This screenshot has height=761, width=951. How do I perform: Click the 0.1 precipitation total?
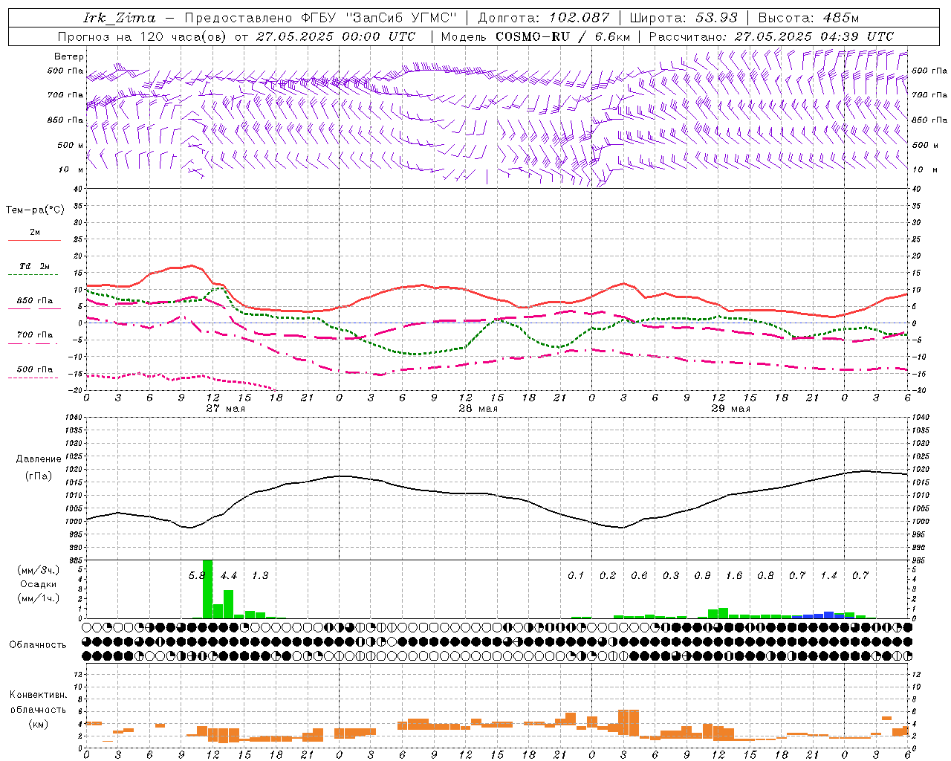[x=576, y=575]
